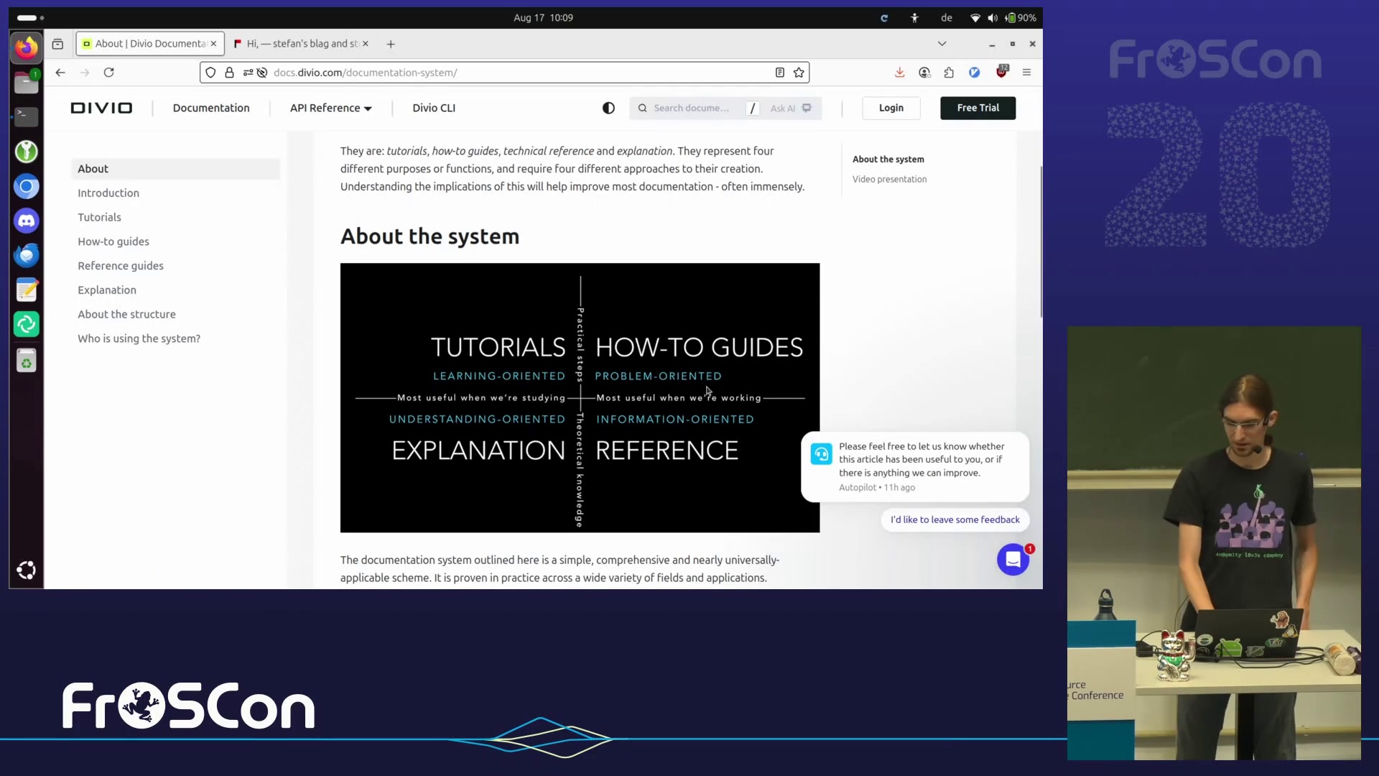Open Documentation nav item
The width and height of the screenshot is (1379, 776).
[x=211, y=108]
